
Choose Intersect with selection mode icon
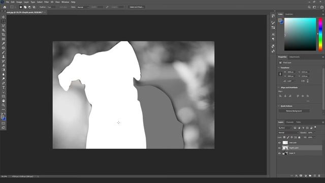(x=34, y=7)
